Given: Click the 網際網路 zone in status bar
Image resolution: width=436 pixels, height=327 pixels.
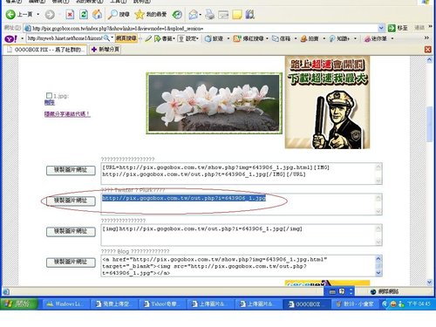Looking at the screenshot, I should [x=385, y=291].
